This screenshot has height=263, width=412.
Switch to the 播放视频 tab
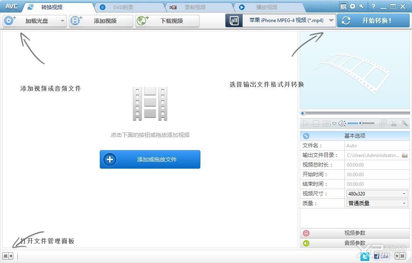click(269, 7)
